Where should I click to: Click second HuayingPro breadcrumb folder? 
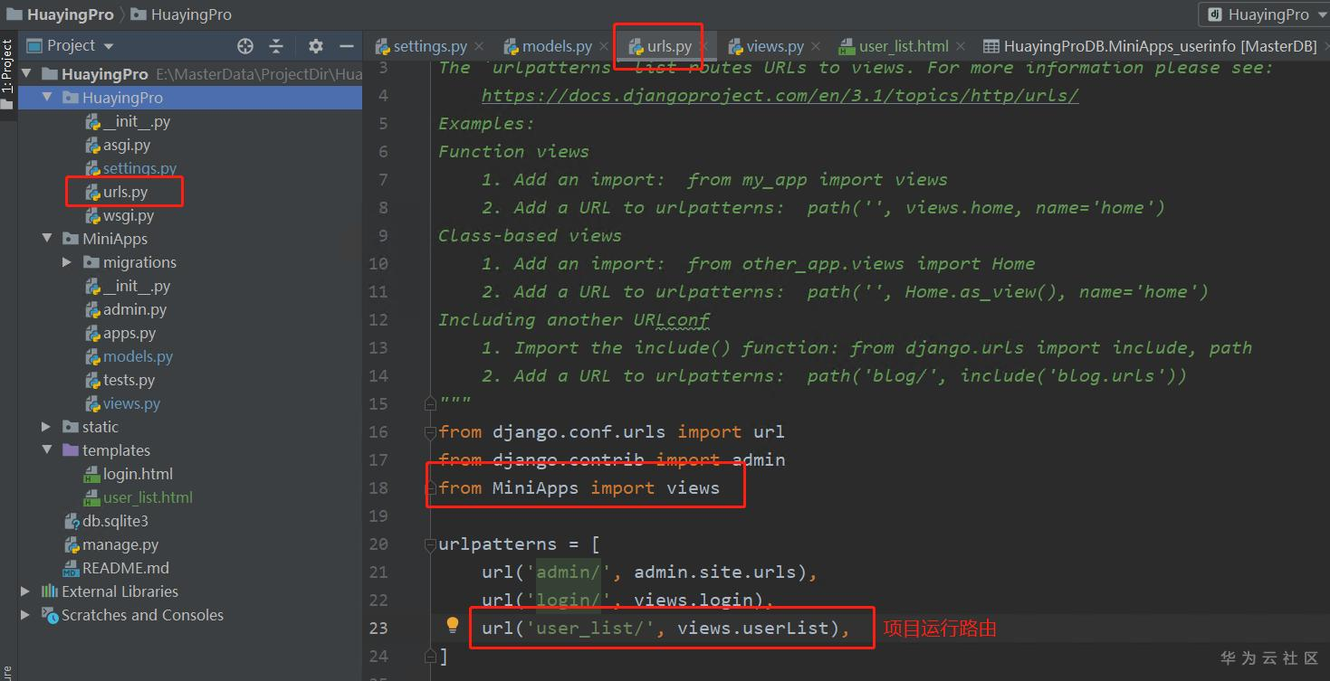pos(181,14)
